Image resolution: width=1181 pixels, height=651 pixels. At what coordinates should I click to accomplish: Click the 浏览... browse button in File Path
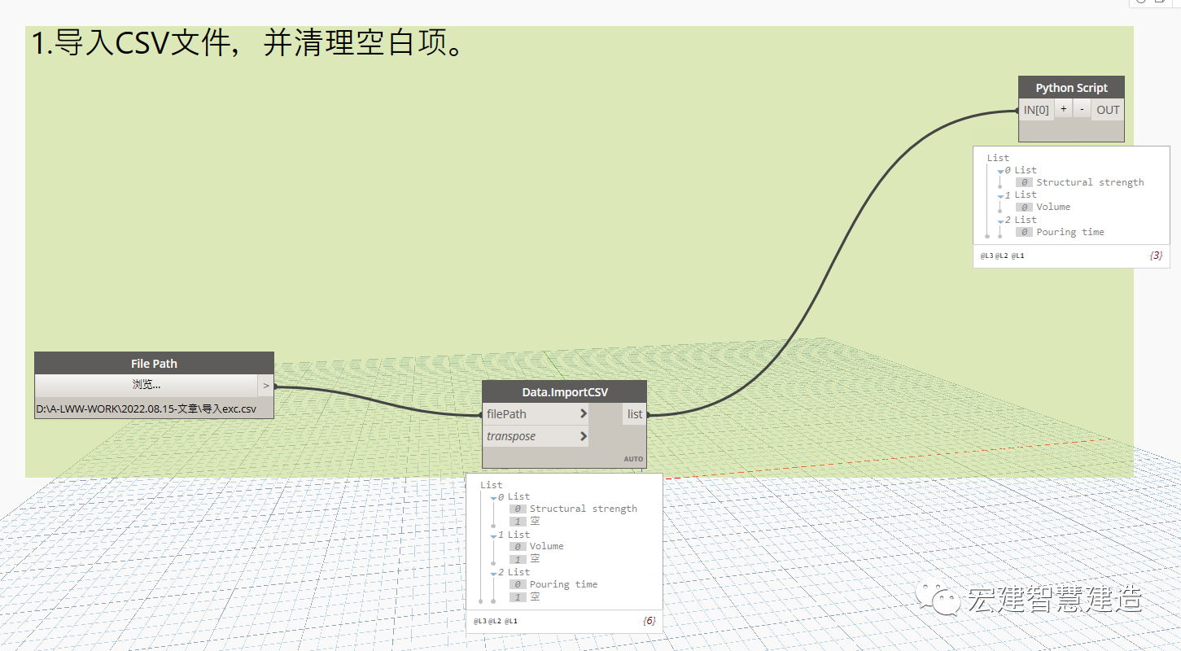pos(147,385)
